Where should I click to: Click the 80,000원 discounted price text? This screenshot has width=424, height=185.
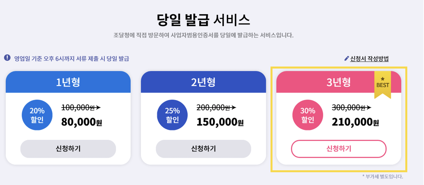81,122
